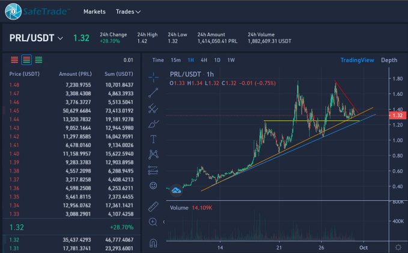The image size is (408, 253).
Task: Select the 1.32 bid price row
Action: pos(72,240)
